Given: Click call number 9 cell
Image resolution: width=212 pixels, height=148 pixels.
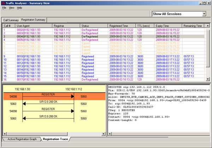Looking at the screenshot, I should click(x=9, y=56).
